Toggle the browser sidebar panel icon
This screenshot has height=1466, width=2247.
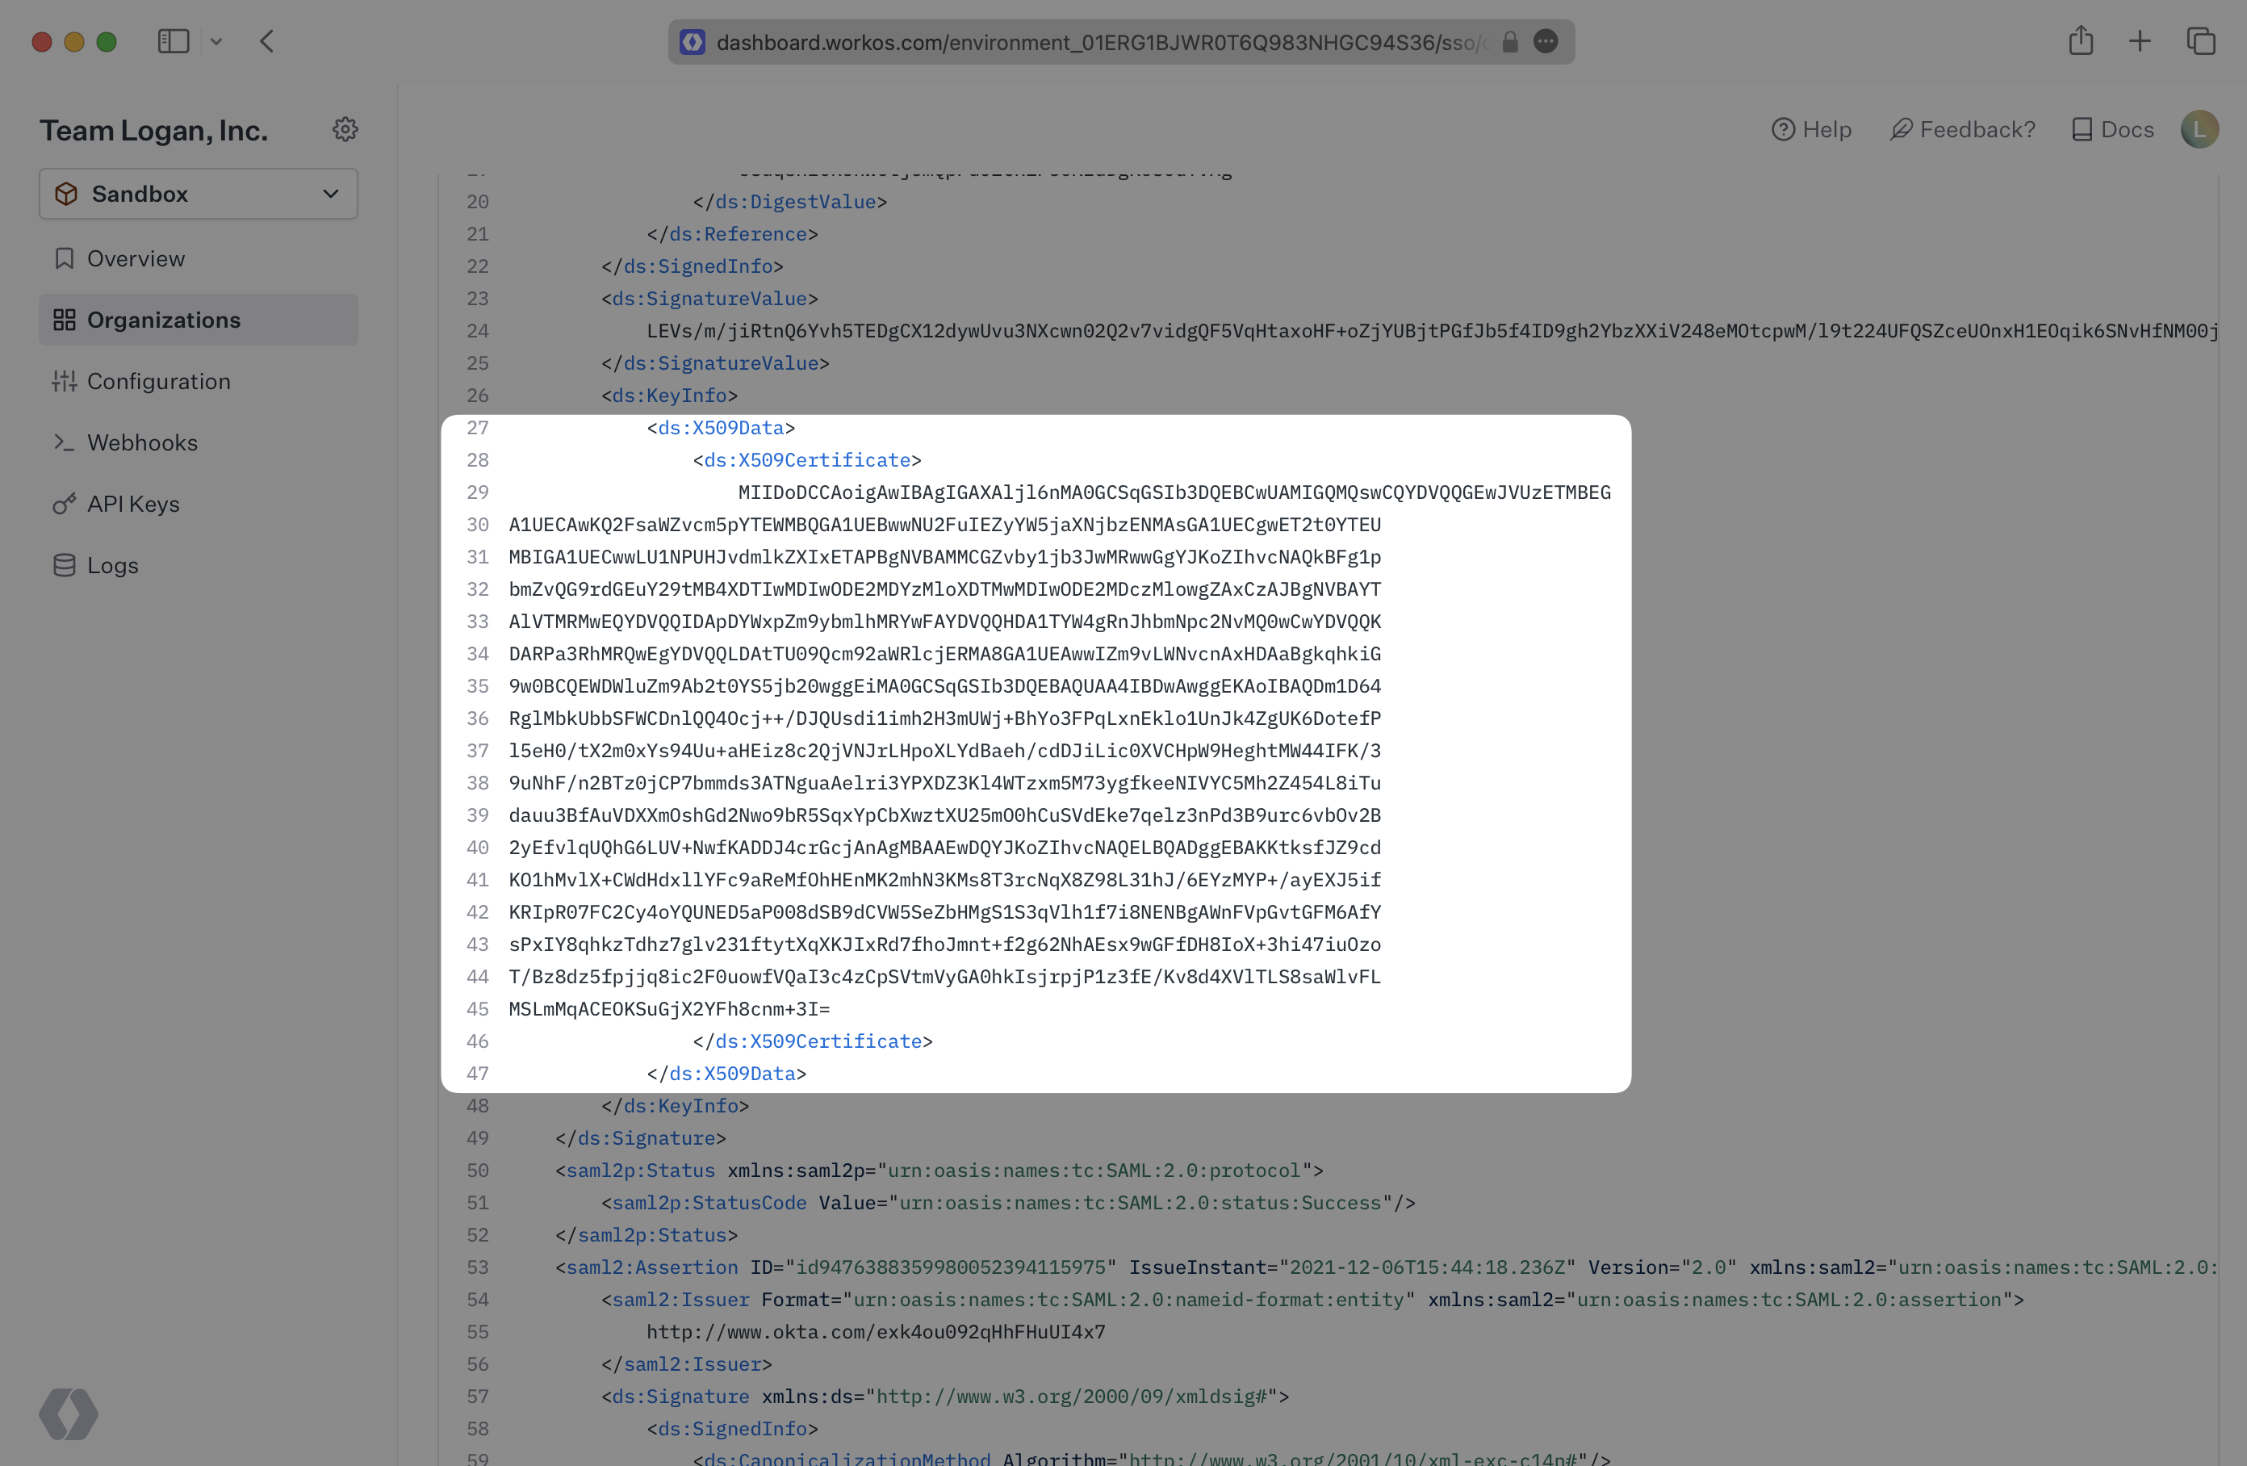174,41
